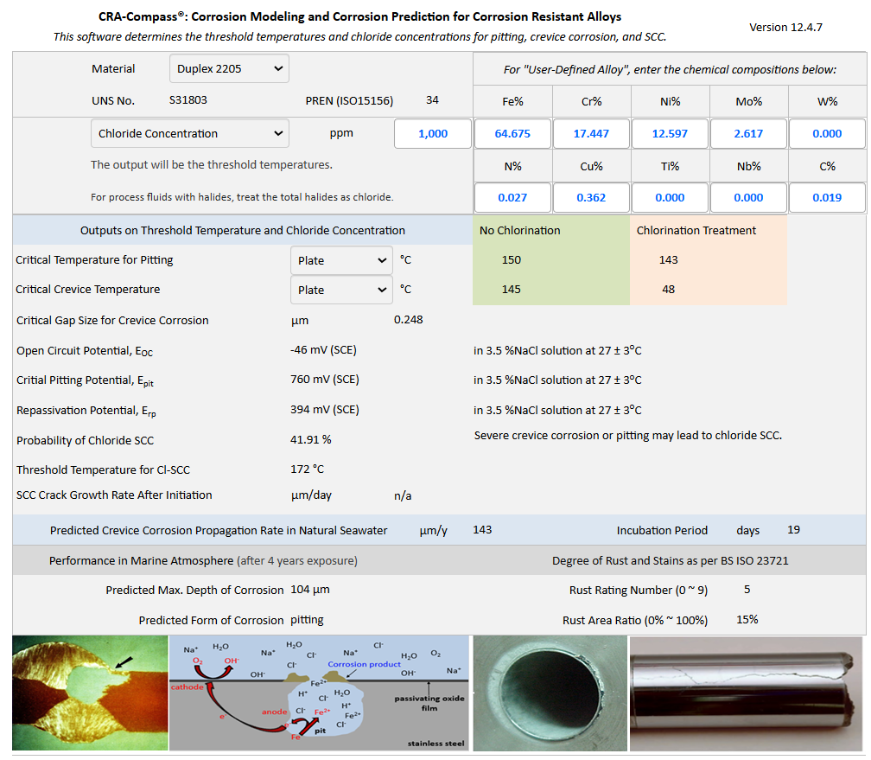The image size is (871, 760).
Task: Click the repassivation potential value 394 mV (SCE)
Action: [x=325, y=409]
